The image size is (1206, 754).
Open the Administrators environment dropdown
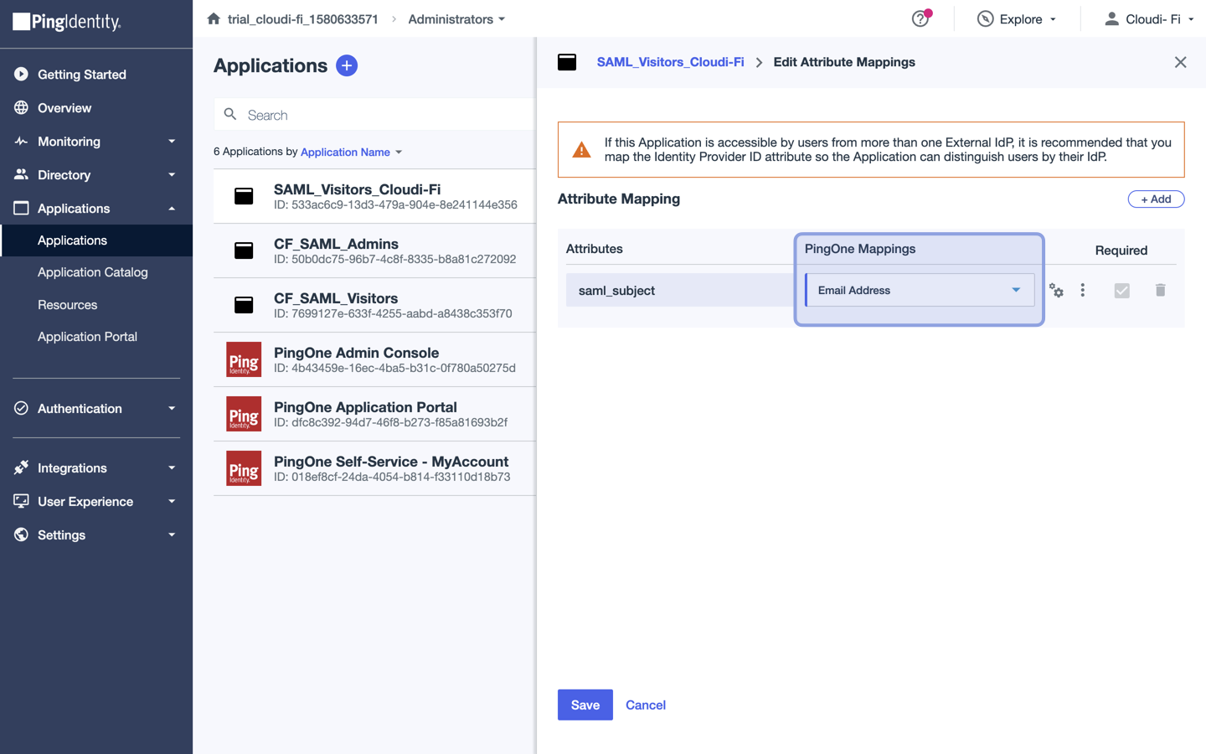tap(456, 18)
